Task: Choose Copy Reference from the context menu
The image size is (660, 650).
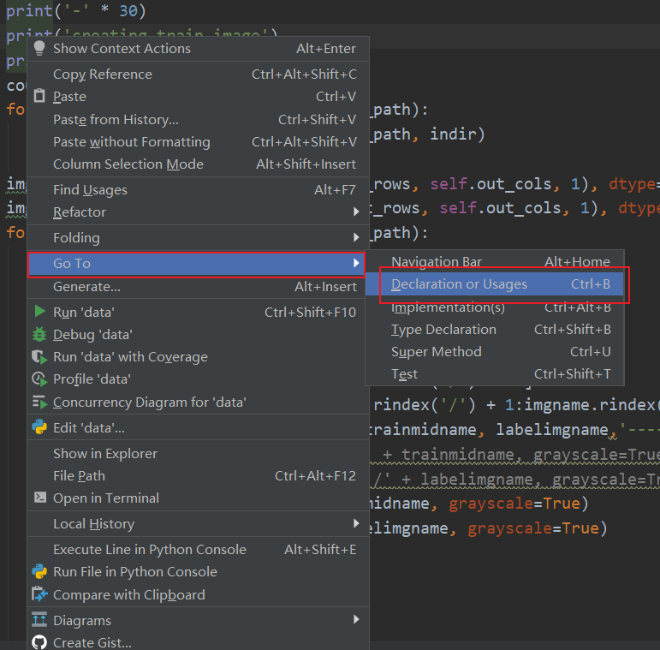Action: [x=199, y=75]
